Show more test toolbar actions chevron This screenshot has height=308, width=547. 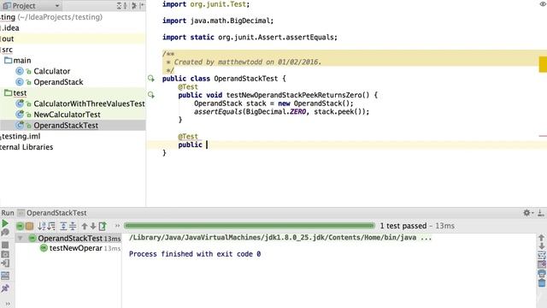pyautogui.click(x=117, y=226)
